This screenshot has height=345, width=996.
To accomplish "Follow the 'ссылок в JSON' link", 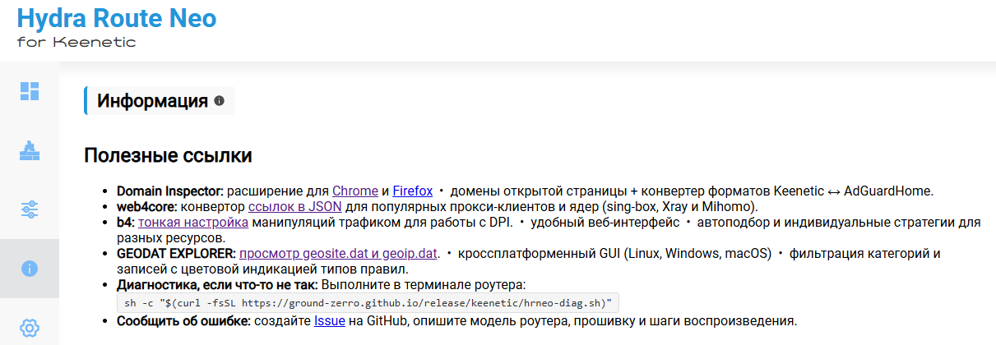I will [x=294, y=206].
